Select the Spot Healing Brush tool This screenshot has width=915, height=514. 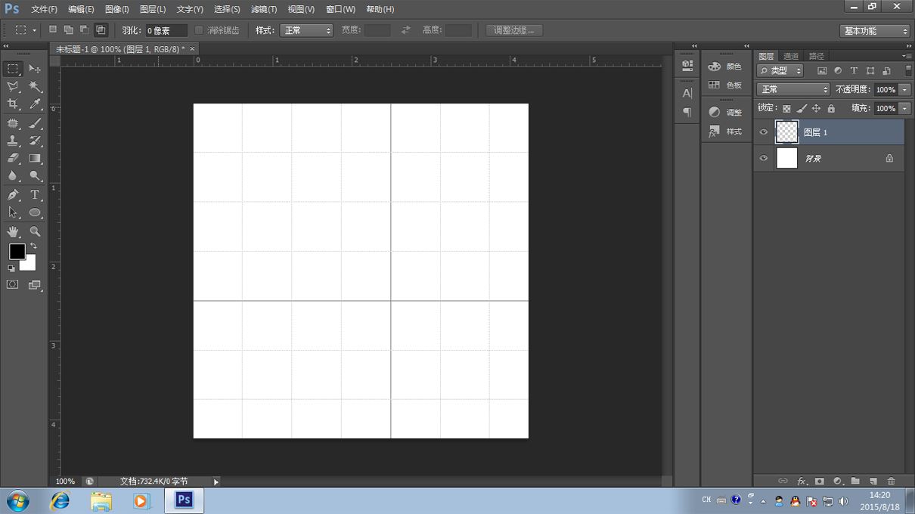13,123
